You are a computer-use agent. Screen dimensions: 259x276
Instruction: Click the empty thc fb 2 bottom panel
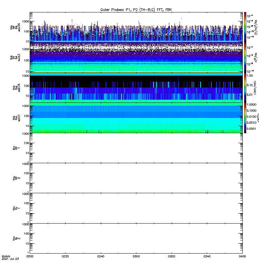[x=136, y=238]
